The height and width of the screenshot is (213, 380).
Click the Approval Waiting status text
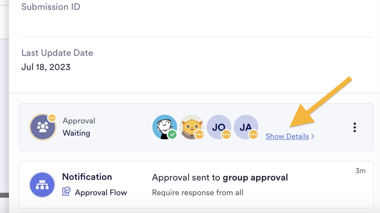(x=76, y=133)
